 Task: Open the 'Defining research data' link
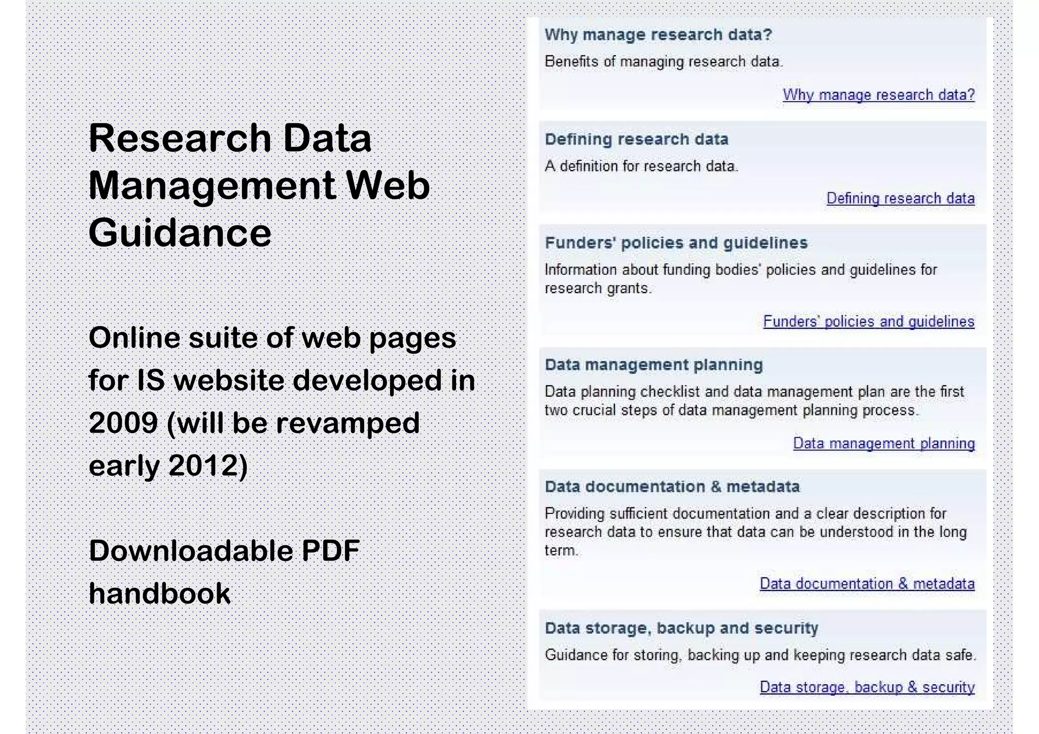click(x=901, y=198)
